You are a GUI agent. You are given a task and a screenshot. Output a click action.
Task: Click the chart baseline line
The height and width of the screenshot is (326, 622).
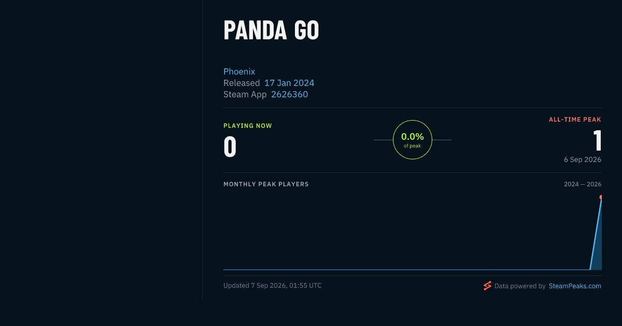pyautogui.click(x=406, y=269)
